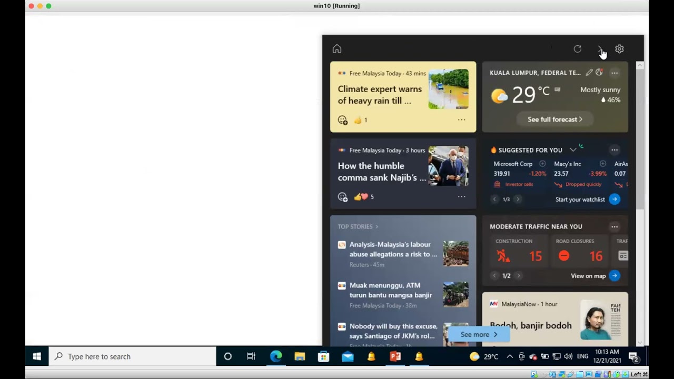Open more options on the weather card

pyautogui.click(x=614, y=73)
